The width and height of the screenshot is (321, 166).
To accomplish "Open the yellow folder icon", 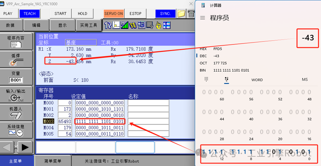I will (181, 14).
